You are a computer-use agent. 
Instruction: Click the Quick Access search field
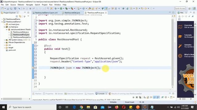[180, 8]
